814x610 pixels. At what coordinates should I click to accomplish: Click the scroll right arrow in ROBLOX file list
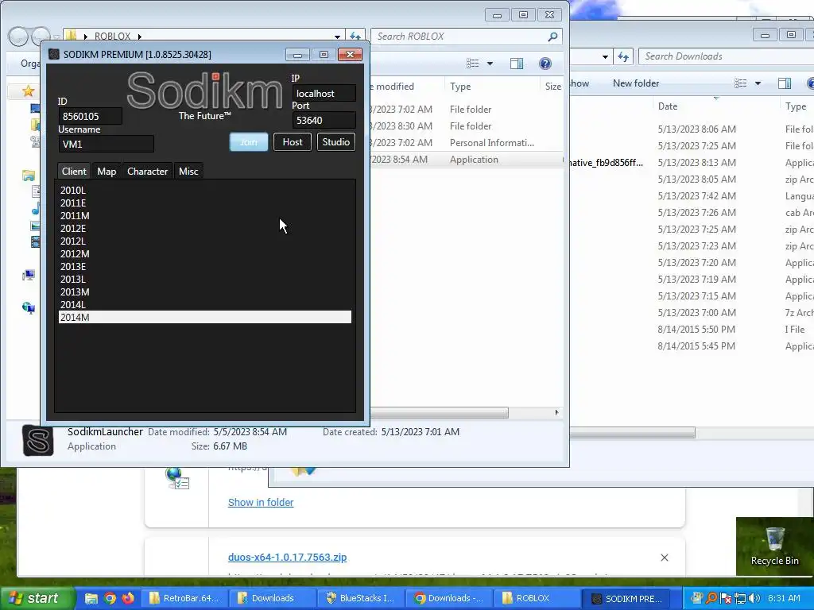[x=556, y=412]
